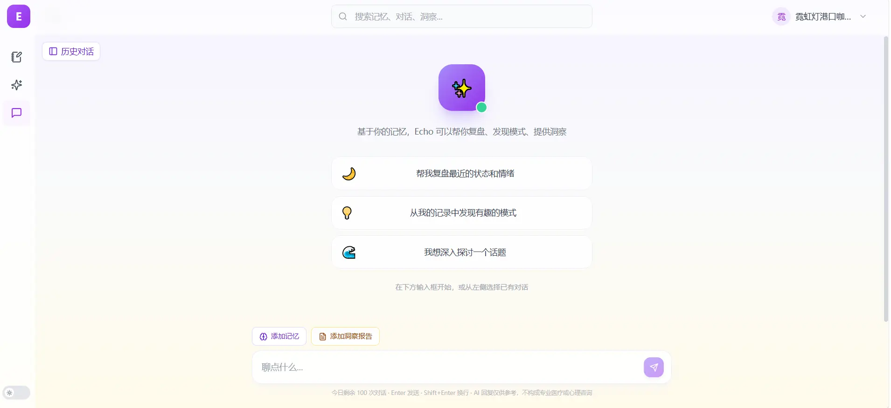The height and width of the screenshot is (408, 891).
Task: Click the light bulb emoji icon
Action: coord(347,213)
